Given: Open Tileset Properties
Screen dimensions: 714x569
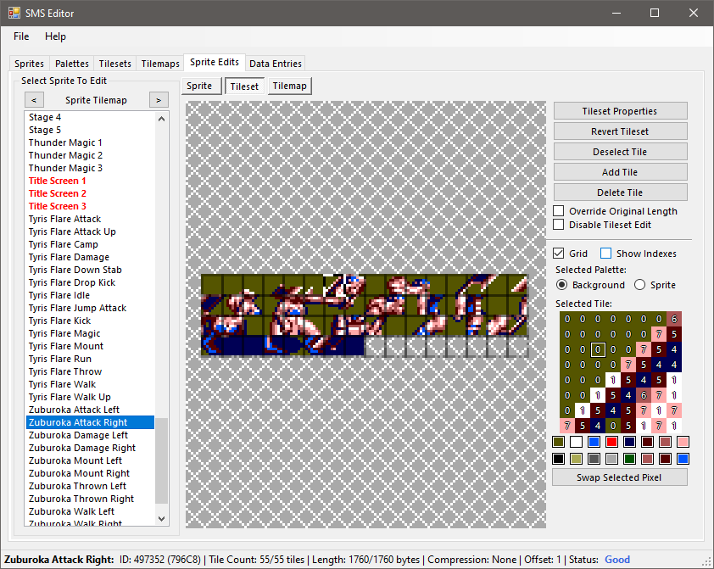Looking at the screenshot, I should (x=620, y=111).
